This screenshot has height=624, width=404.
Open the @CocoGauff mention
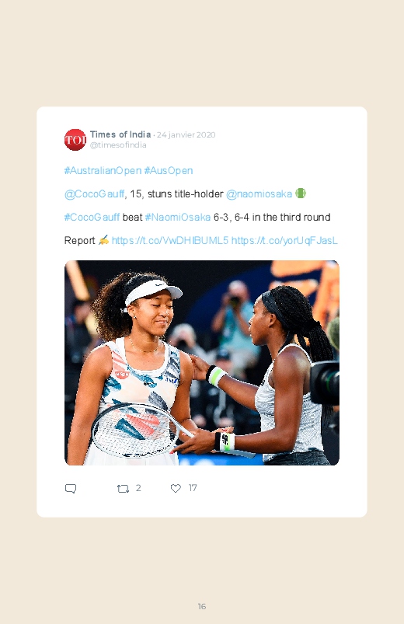click(94, 193)
